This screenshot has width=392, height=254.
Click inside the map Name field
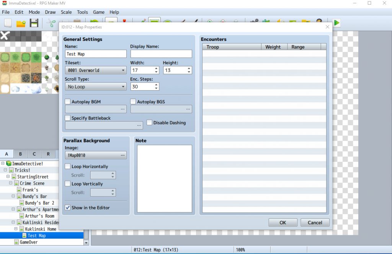pyautogui.click(x=96, y=54)
